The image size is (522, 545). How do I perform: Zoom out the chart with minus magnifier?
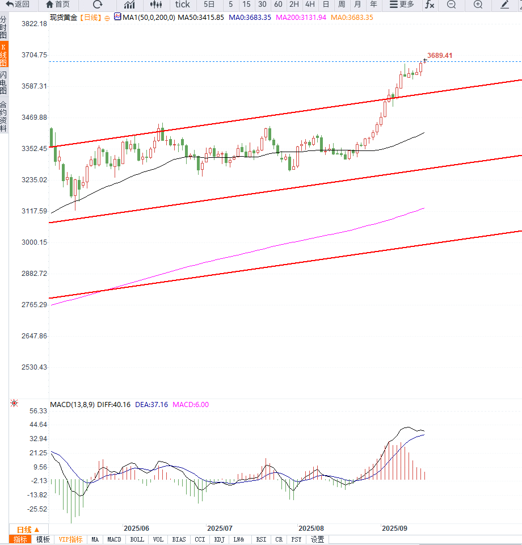[x=452, y=5]
